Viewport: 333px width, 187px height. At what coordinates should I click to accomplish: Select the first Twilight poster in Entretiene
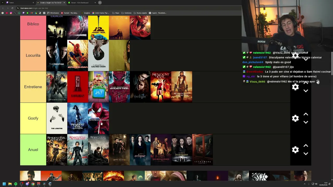coord(140,87)
